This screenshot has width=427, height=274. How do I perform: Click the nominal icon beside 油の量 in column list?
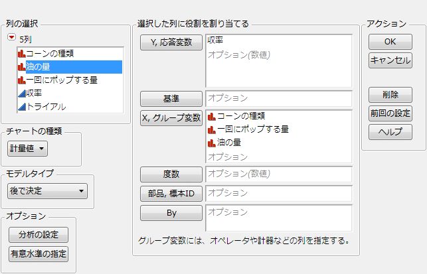coord(21,66)
